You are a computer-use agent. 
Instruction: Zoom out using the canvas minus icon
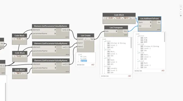(x=181, y=12)
